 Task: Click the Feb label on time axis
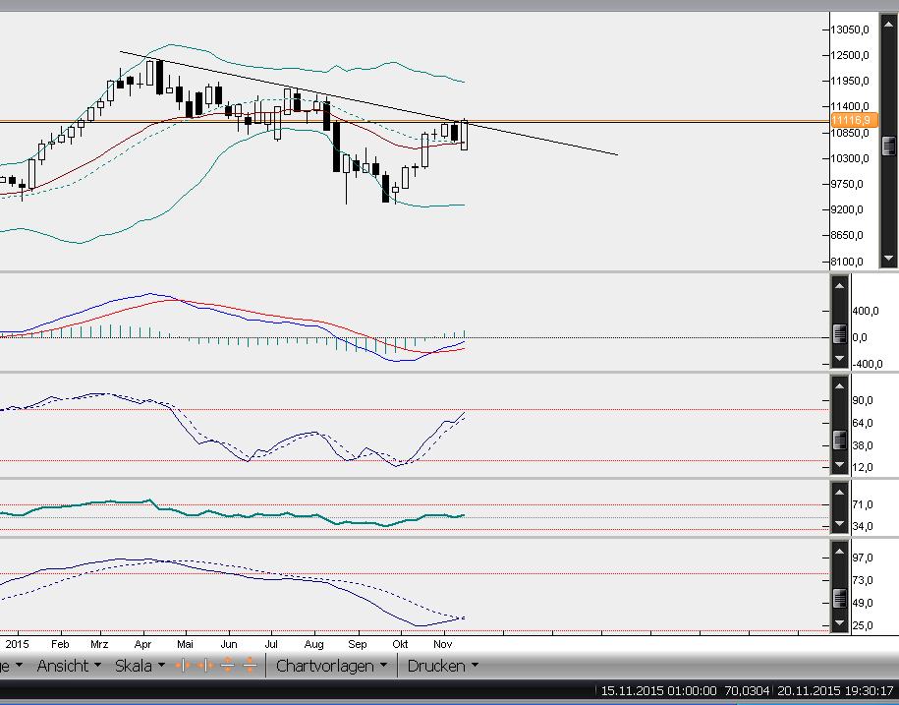pos(60,644)
